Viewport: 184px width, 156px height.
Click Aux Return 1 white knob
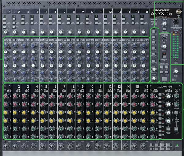point(168,96)
